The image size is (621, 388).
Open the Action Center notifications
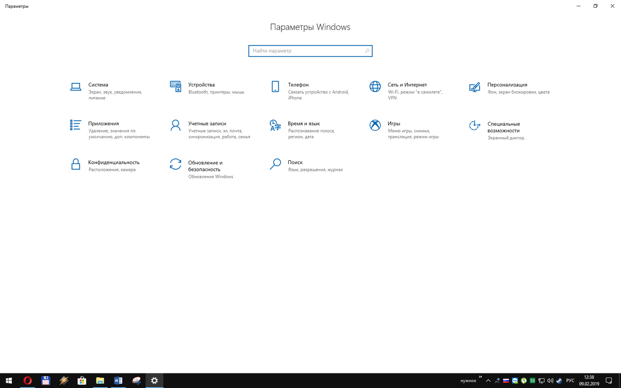point(609,381)
